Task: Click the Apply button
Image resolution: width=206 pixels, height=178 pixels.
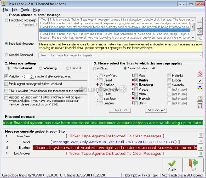Action: point(172,165)
